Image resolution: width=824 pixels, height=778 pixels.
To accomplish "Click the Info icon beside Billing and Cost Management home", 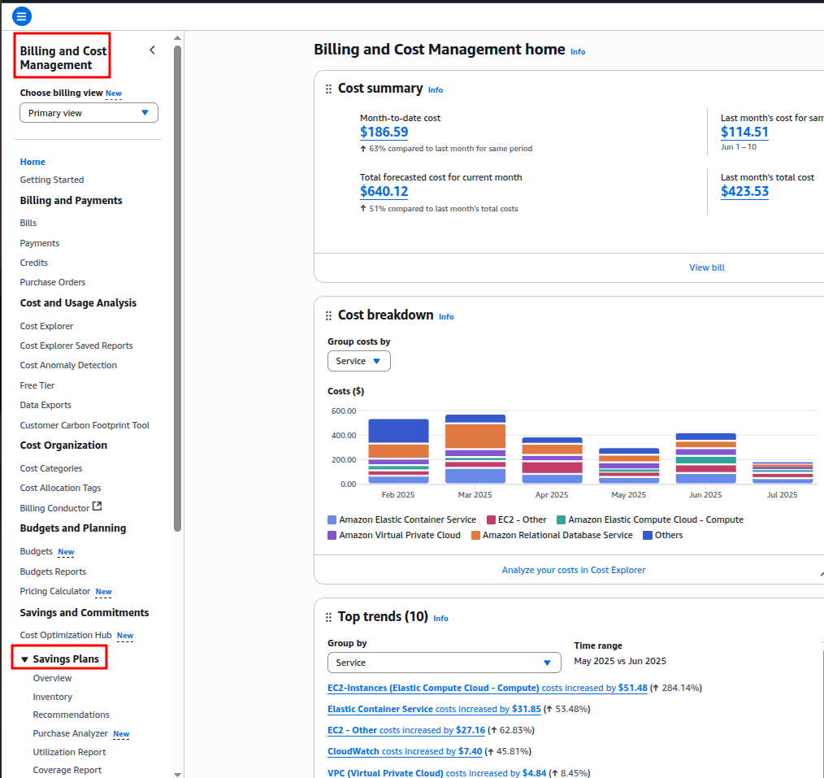I will (x=578, y=51).
